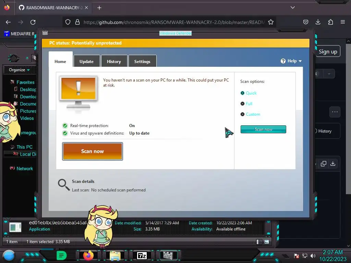The height and width of the screenshot is (263, 351).
Task: Open network status icon in tray
Action: pos(305,255)
